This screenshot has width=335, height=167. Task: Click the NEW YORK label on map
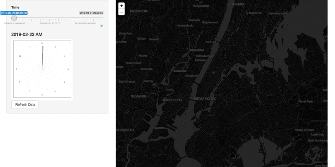[205, 99]
